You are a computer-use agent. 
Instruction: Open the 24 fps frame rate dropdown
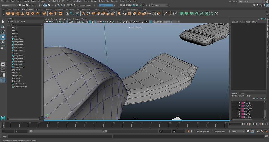(x=238, y=131)
